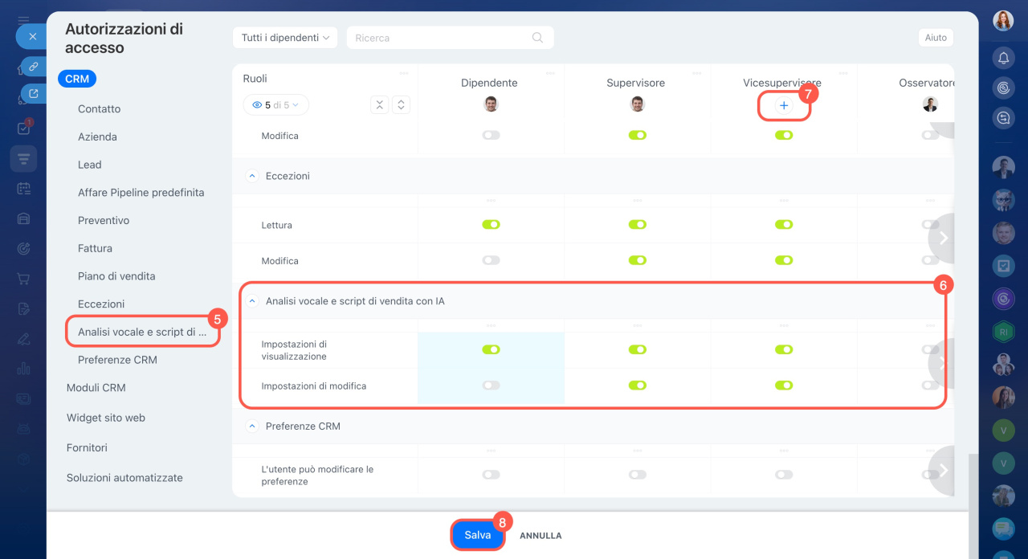
Task: Collapse the Analisi vocale e script section
Action: (252, 301)
